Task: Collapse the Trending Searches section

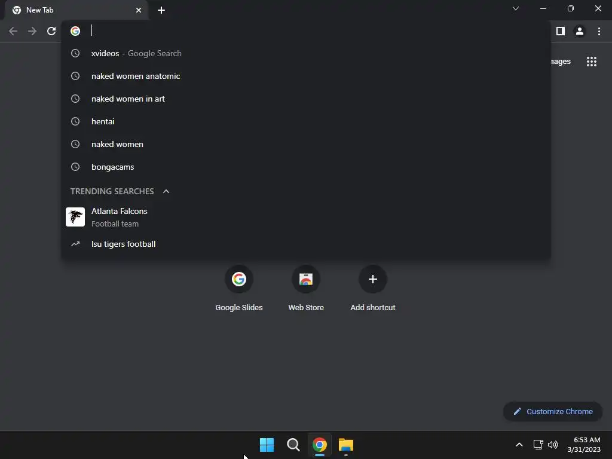Action: pos(166,191)
